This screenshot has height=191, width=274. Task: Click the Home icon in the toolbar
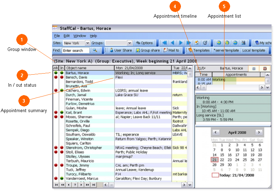[x=197, y=43]
